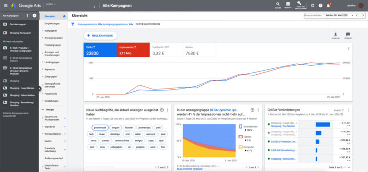This screenshot has height=172, width=368.
Task: Open three-dot menu on Anzeigengruppe card
Action: coord(258,110)
